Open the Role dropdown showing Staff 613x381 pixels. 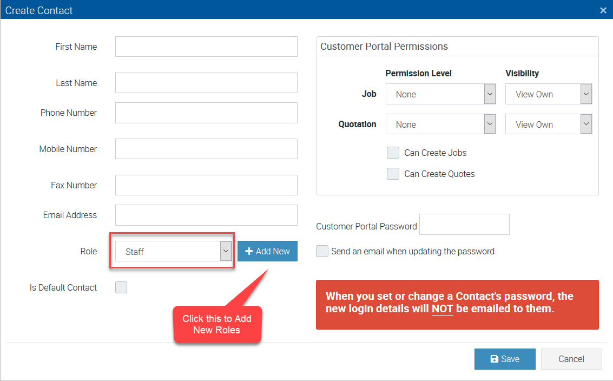coord(173,251)
